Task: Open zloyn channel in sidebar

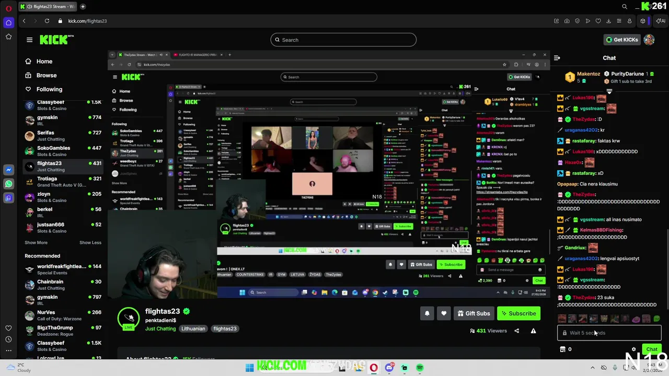Action: click(x=63, y=197)
